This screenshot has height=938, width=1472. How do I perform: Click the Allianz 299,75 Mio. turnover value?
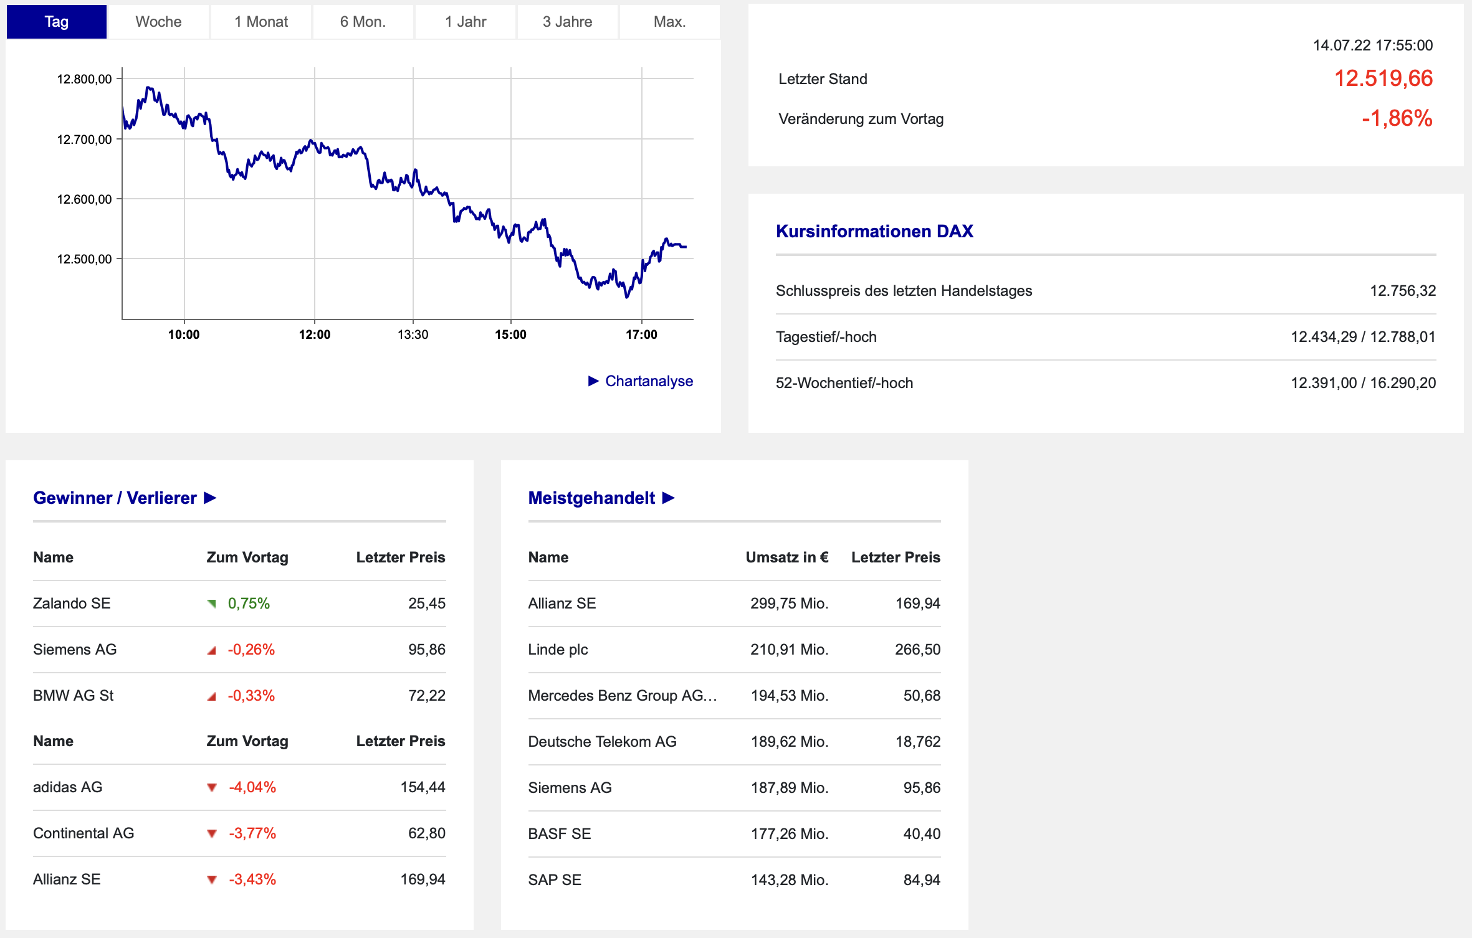click(789, 604)
